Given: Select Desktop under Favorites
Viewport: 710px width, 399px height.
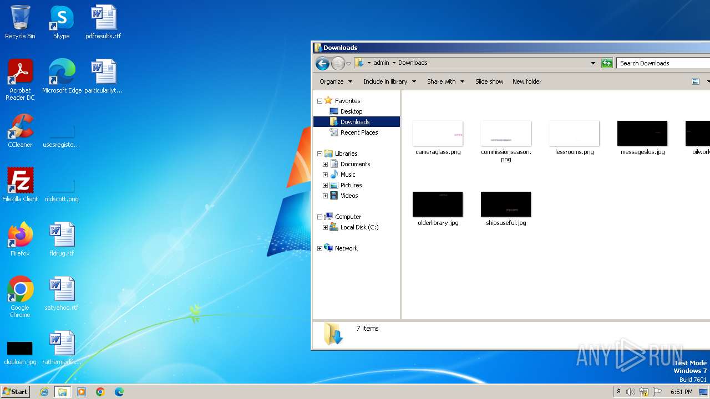Looking at the screenshot, I should point(351,111).
